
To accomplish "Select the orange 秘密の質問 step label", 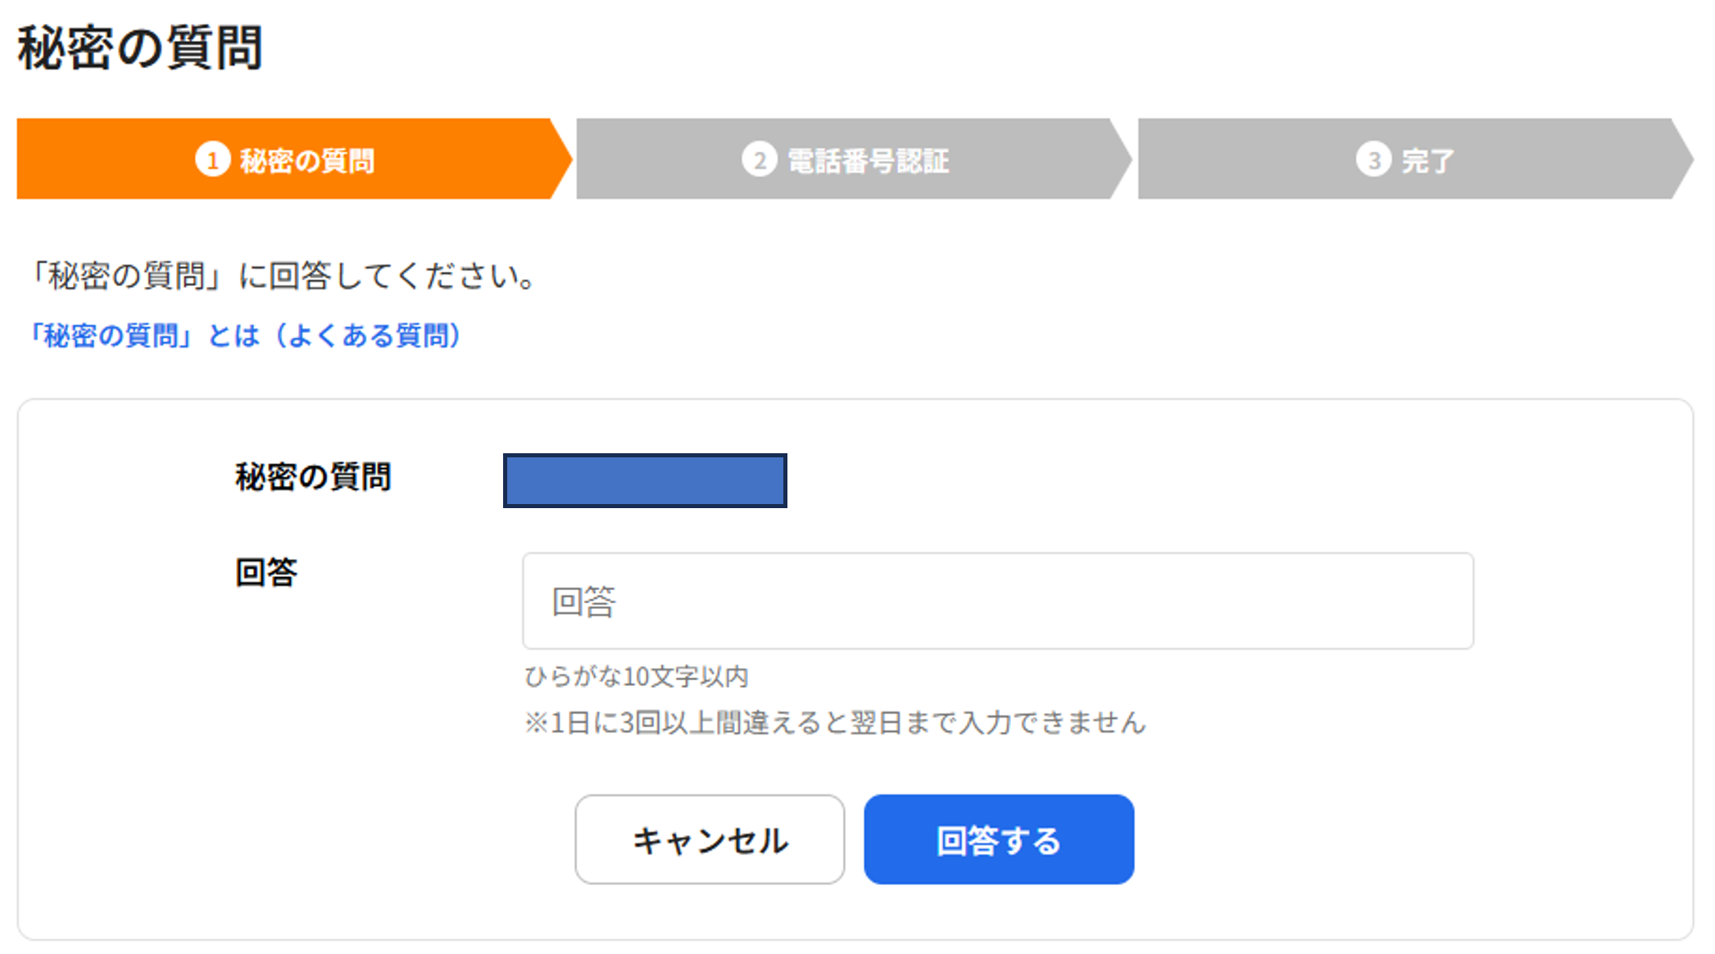I will (x=307, y=161).
